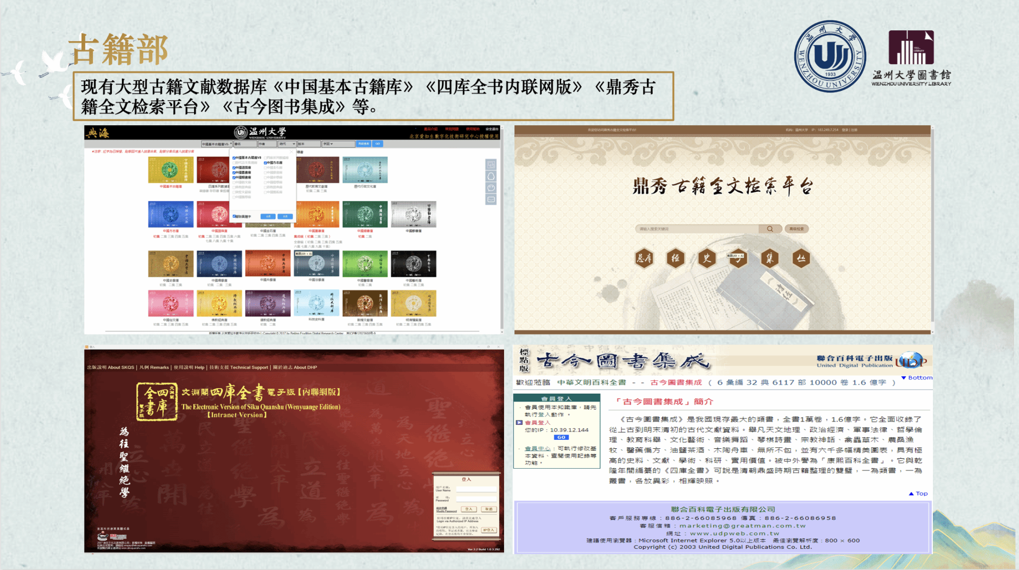
Task: Open the 中國基本古籍庫 database dropdown
Action: pos(216,144)
